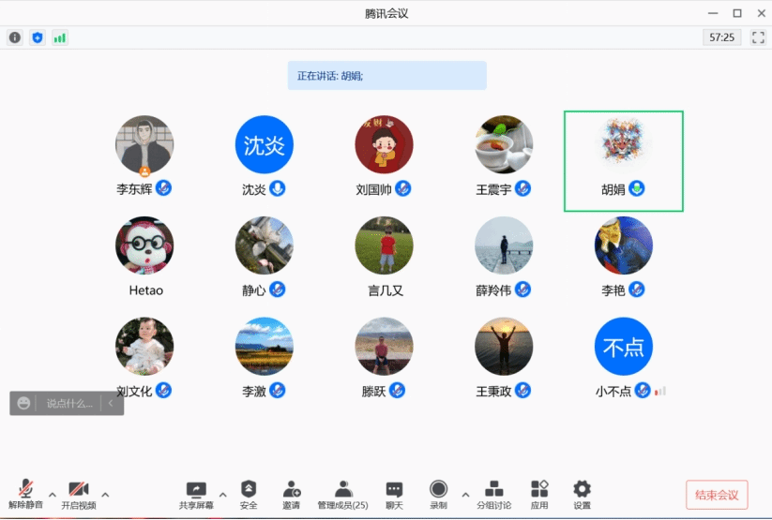Open 分组讨论 breakout rooms
Image resolution: width=772 pixels, height=520 pixels.
[x=493, y=494]
